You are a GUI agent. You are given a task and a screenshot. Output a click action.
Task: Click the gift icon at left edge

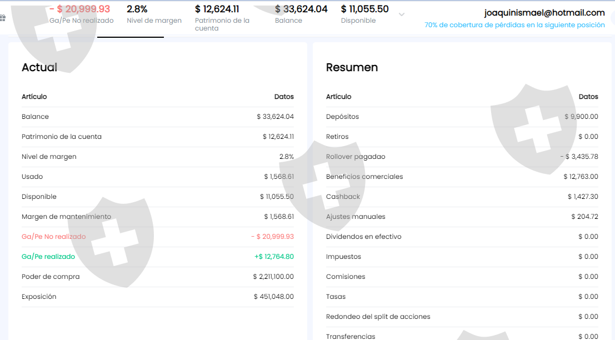[2, 18]
